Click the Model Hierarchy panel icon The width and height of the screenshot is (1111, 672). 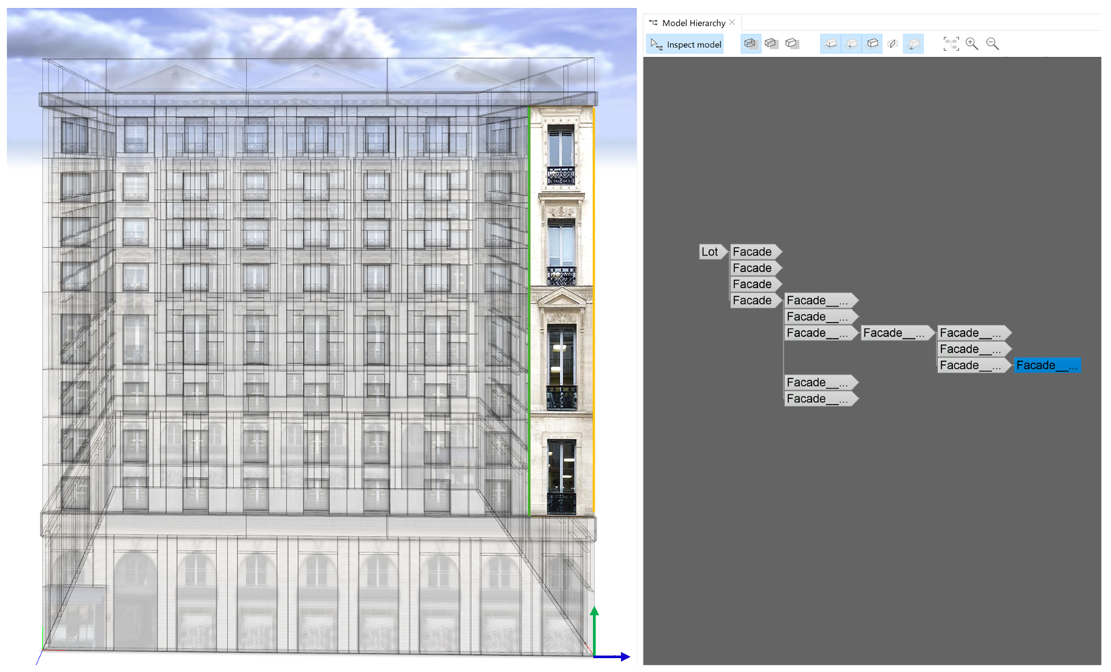[652, 23]
